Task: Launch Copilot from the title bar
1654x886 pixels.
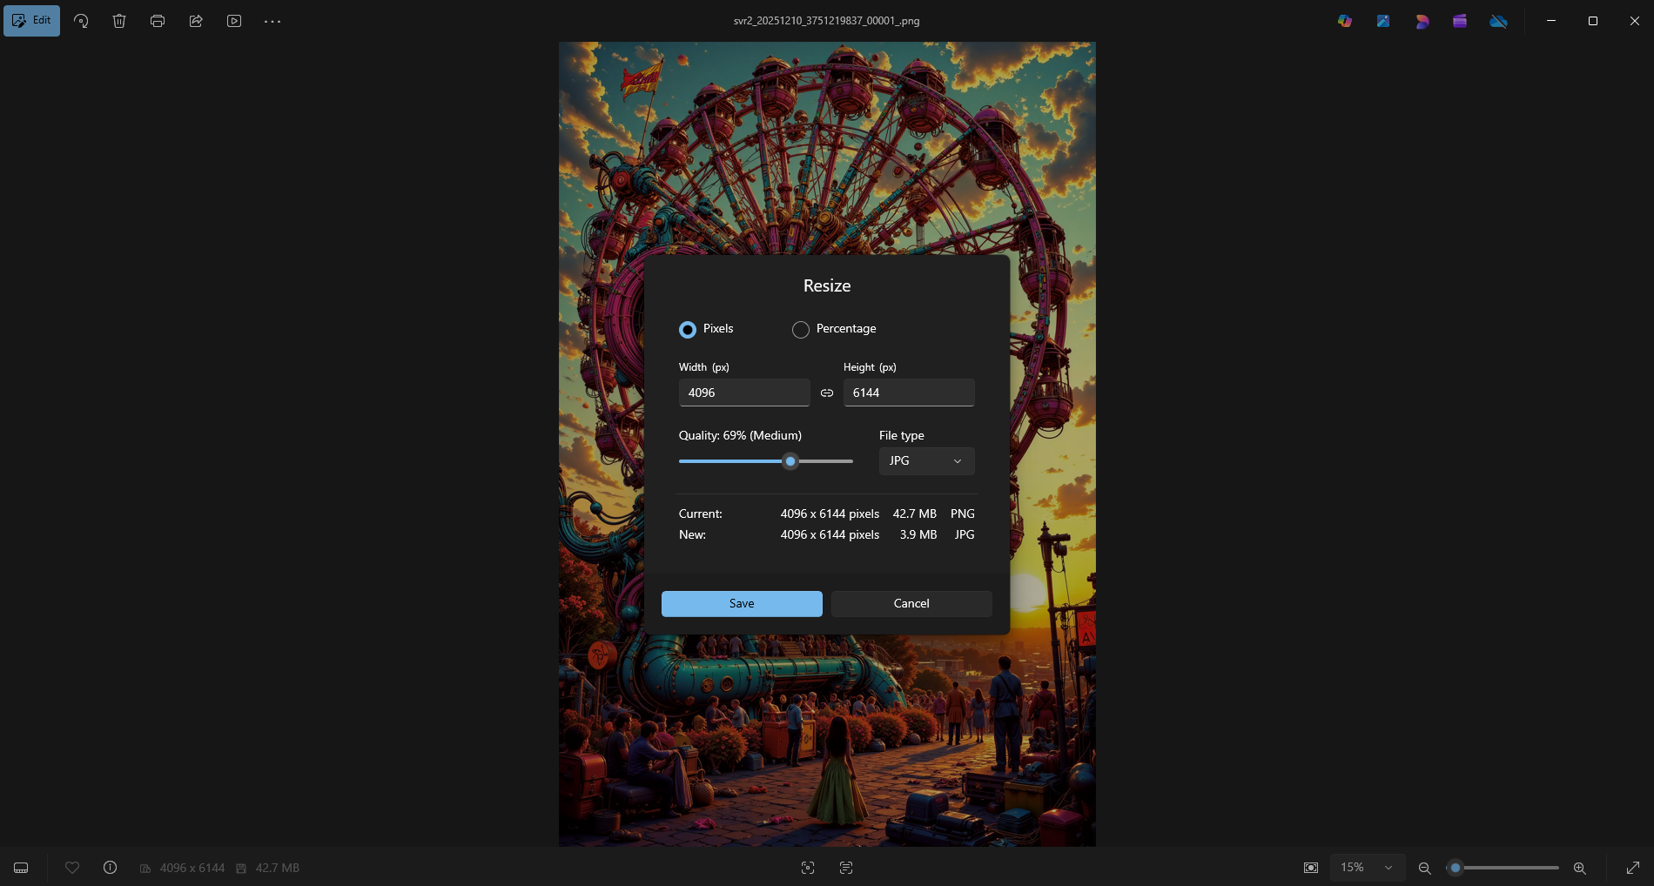Action: coord(1345,21)
